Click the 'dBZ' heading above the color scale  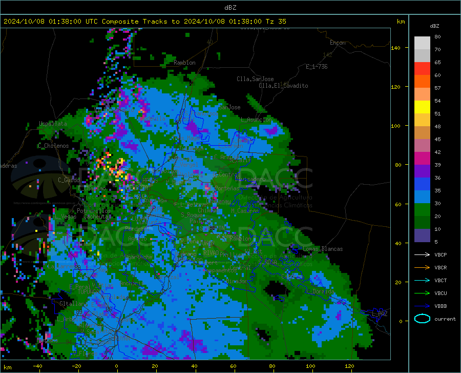pos(434,26)
